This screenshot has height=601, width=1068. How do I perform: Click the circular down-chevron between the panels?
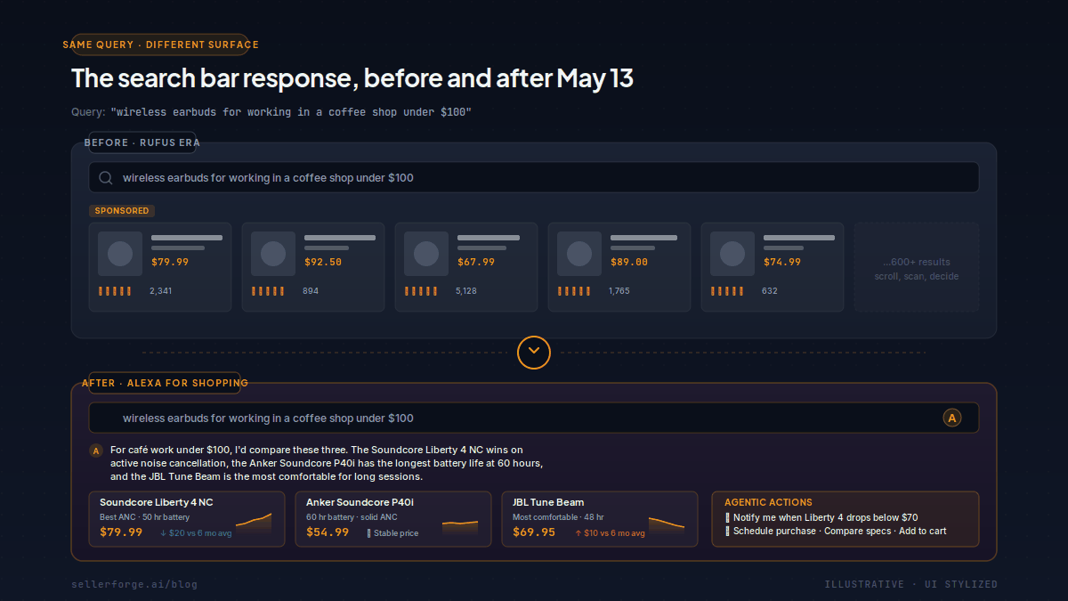tap(534, 352)
